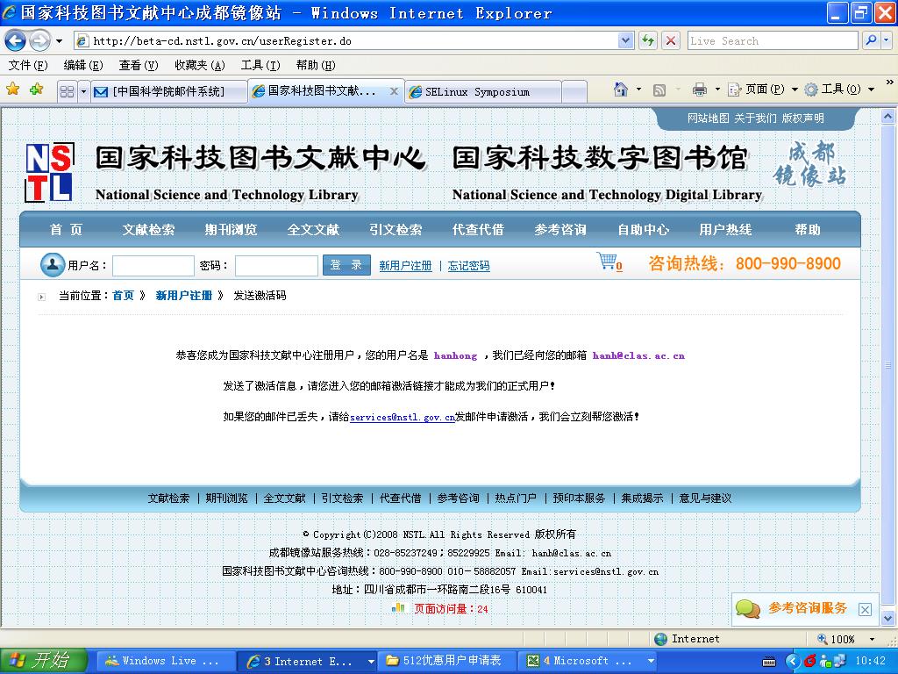Click the 密码 input field
Image resolution: width=898 pixels, height=674 pixels.
click(276, 265)
